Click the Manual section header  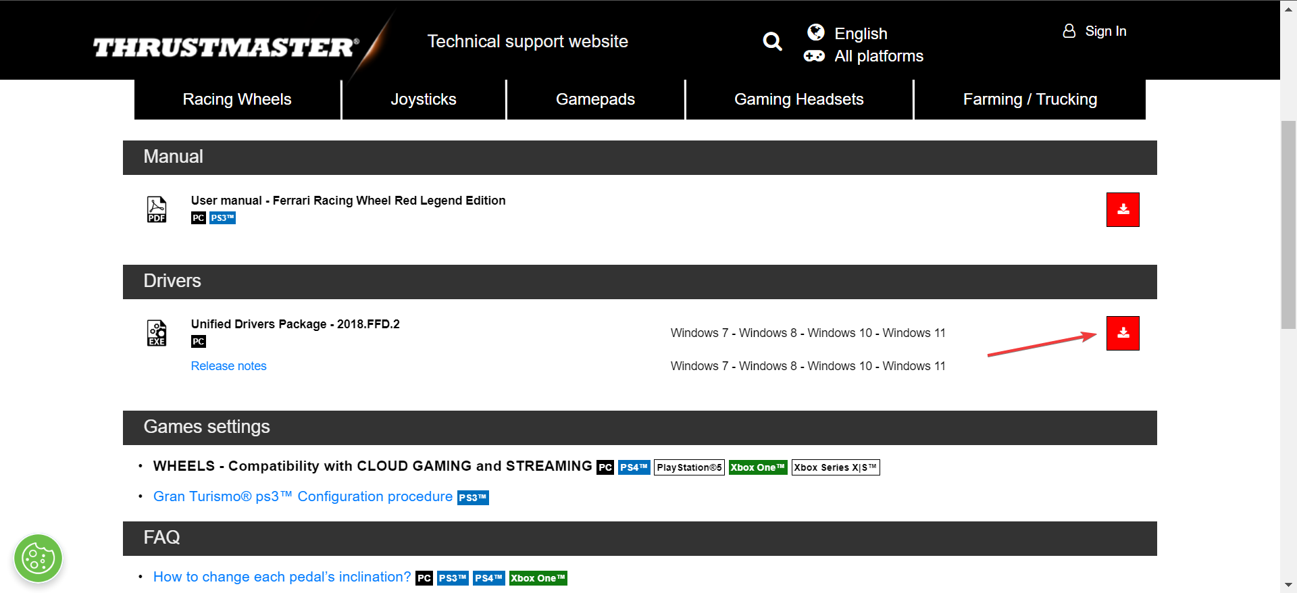(640, 157)
